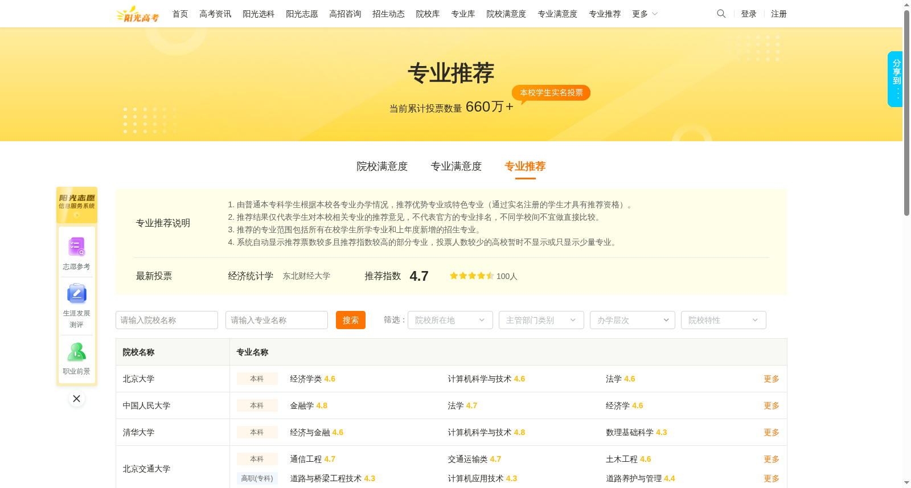Click 登录 link
Image resolution: width=911 pixels, height=488 pixels.
749,14
